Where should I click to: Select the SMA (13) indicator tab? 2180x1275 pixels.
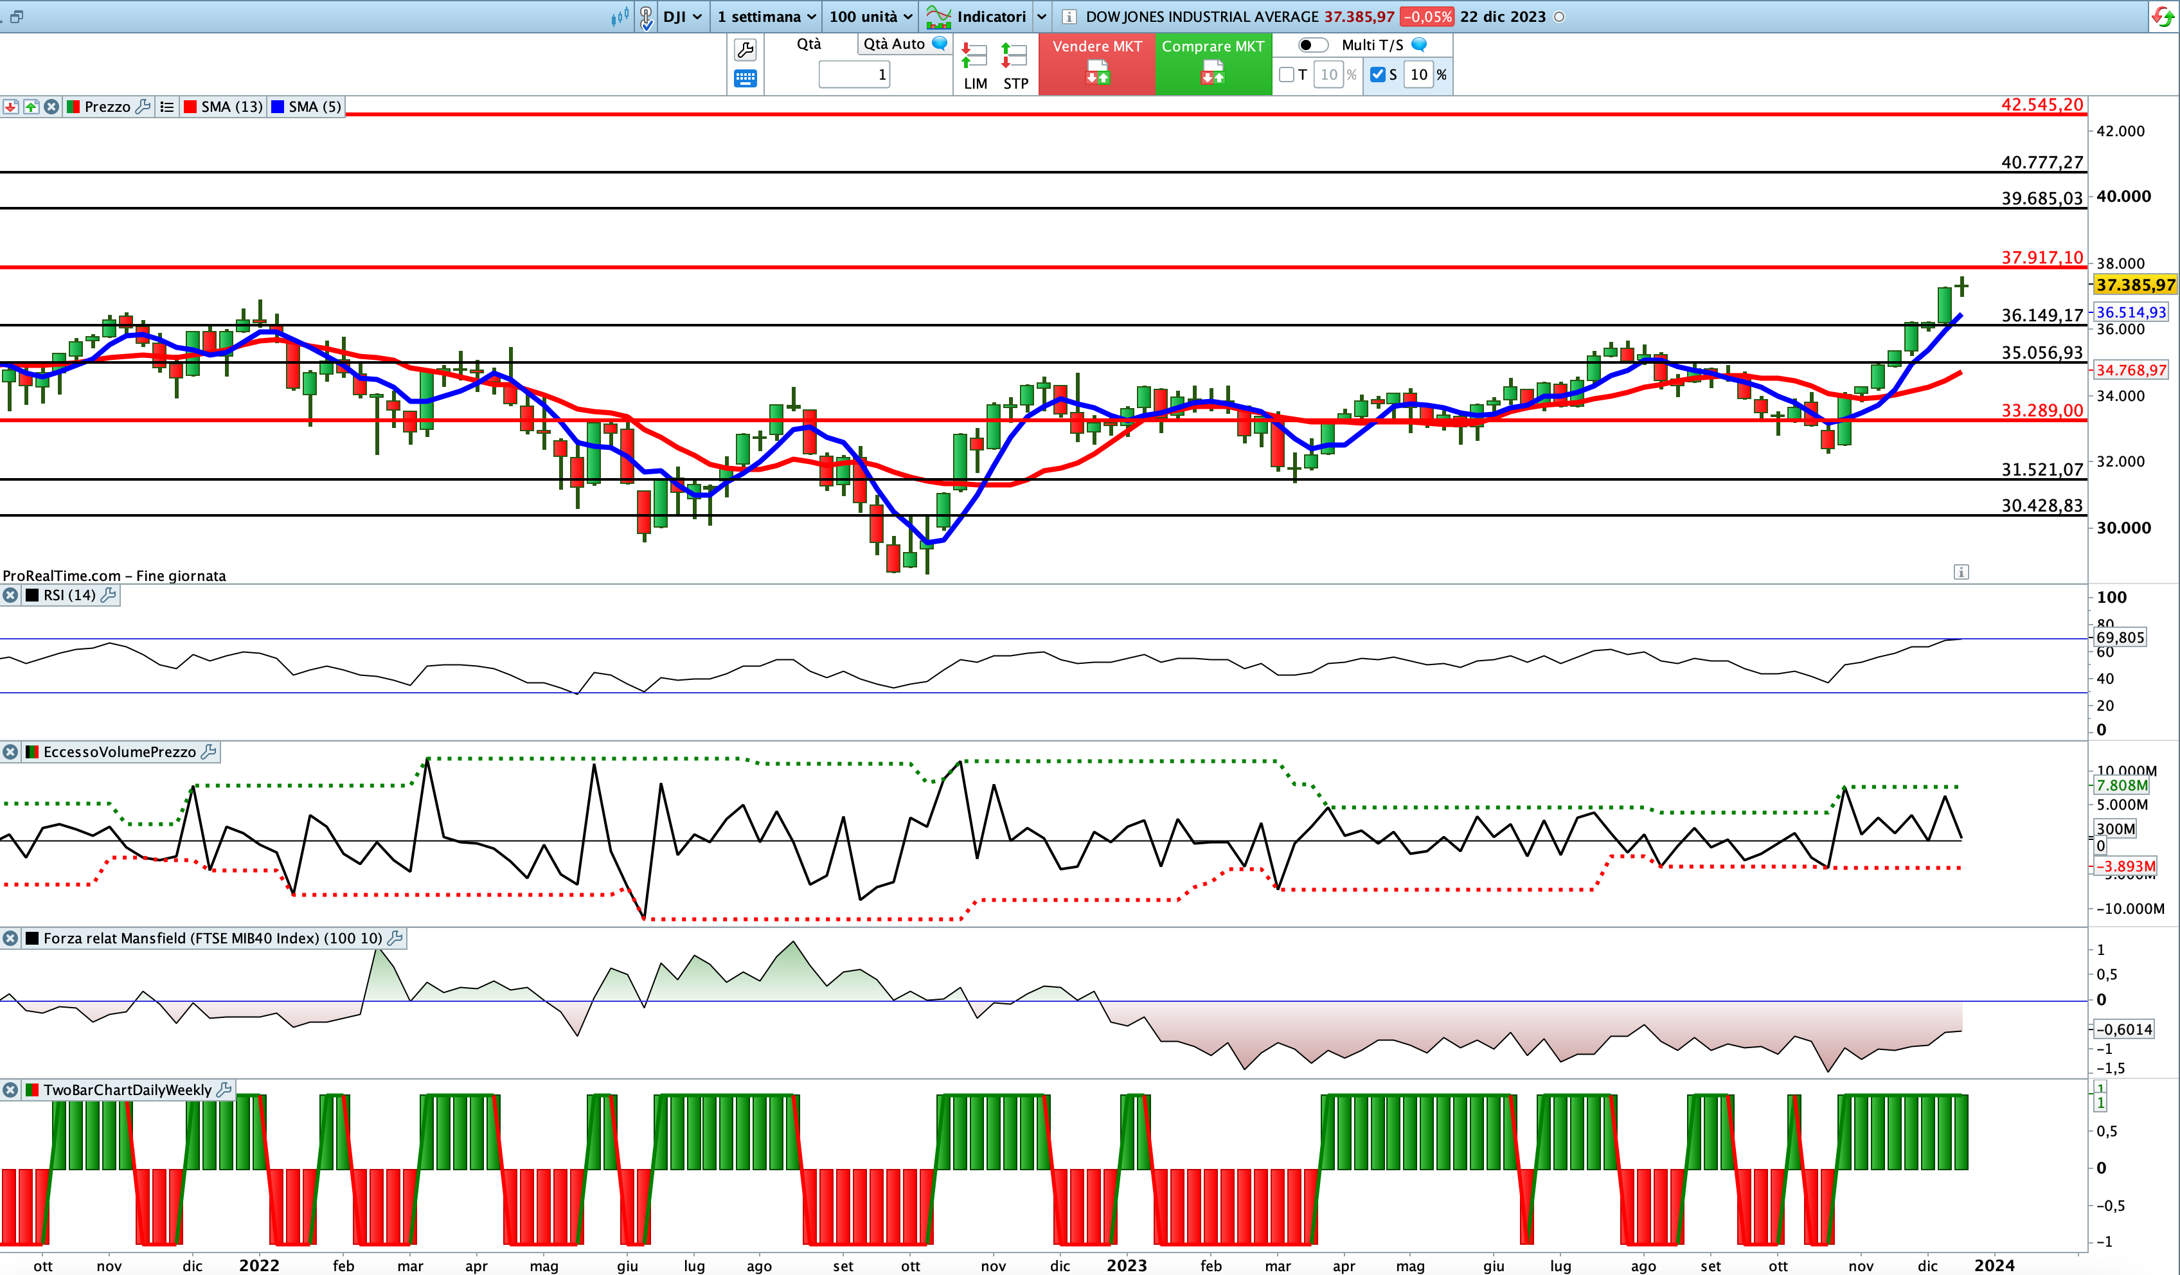223,107
